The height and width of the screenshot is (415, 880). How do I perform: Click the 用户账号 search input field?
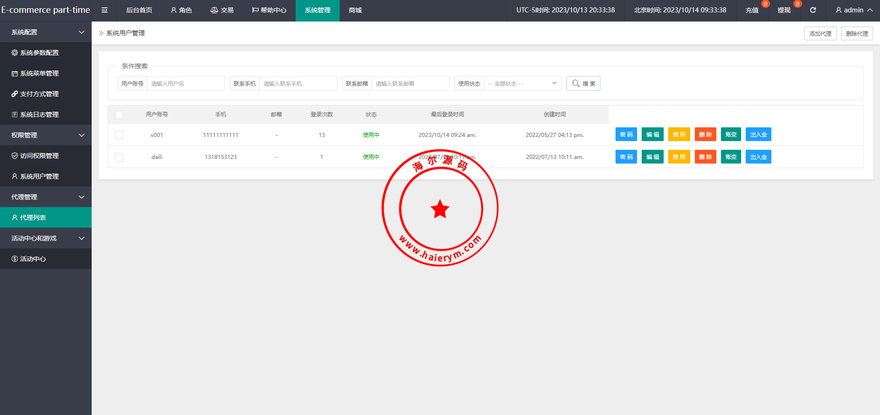[x=186, y=83]
